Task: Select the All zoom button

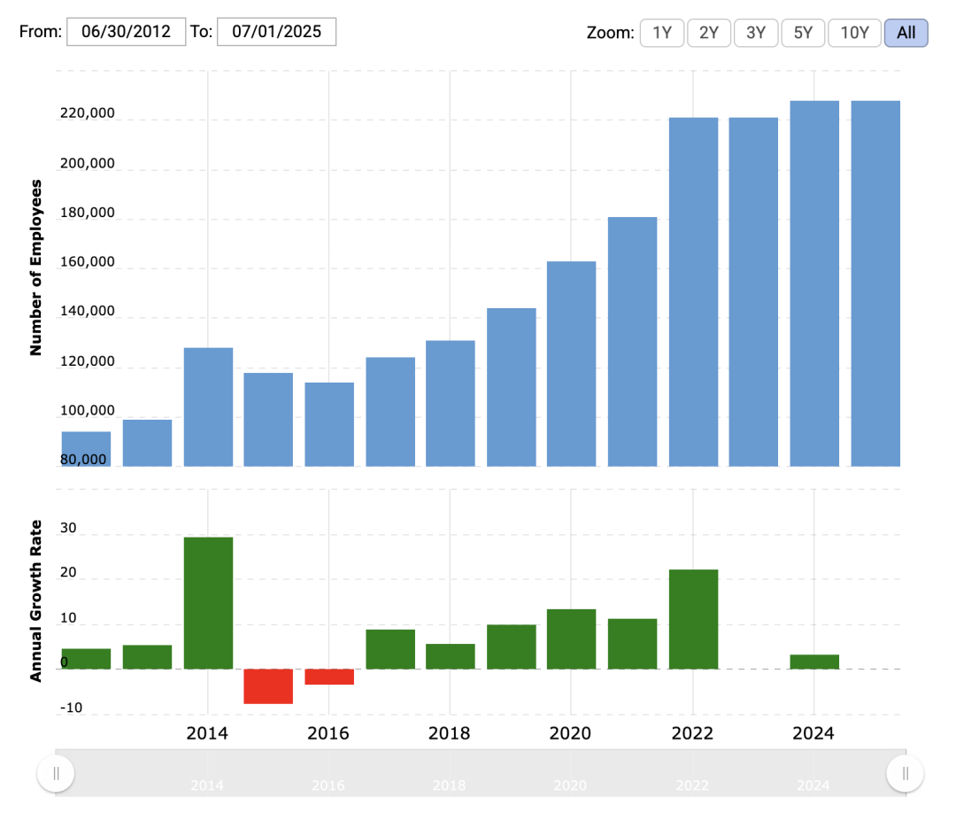Action: click(906, 34)
